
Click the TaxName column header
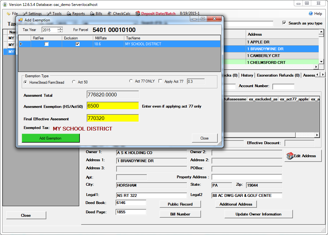pyautogui.click(x=172, y=38)
